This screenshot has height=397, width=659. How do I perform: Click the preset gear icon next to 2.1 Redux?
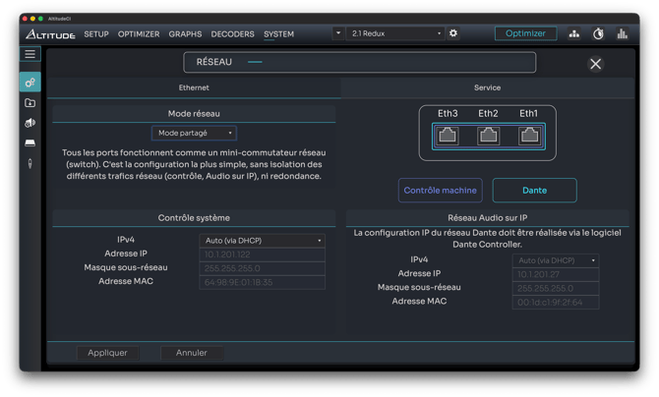[453, 33]
